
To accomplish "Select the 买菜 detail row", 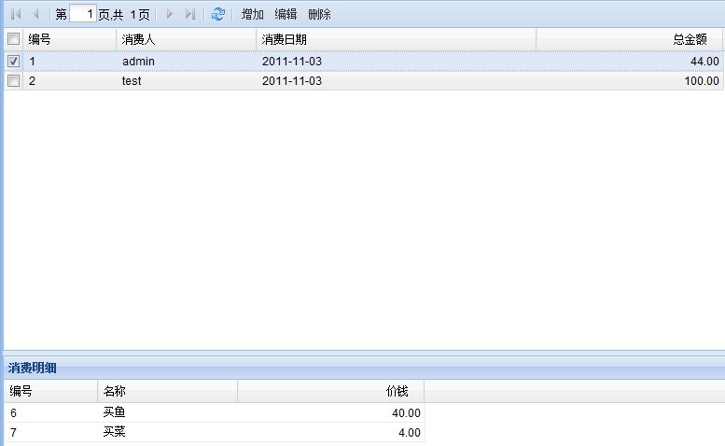I will click(x=215, y=432).
